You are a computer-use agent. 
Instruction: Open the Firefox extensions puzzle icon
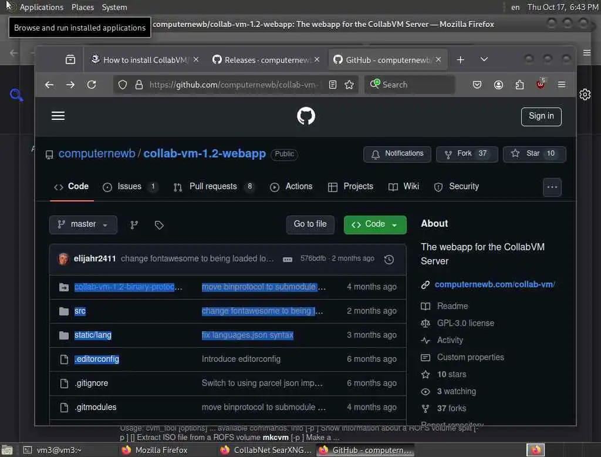click(x=519, y=85)
